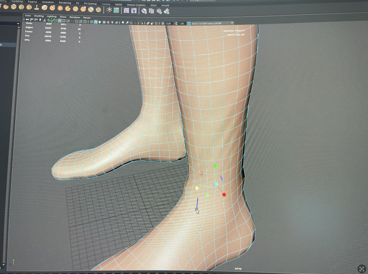Click the gamma icon beside 1.00
The height and width of the screenshot is (274, 368).
pos(176,23)
